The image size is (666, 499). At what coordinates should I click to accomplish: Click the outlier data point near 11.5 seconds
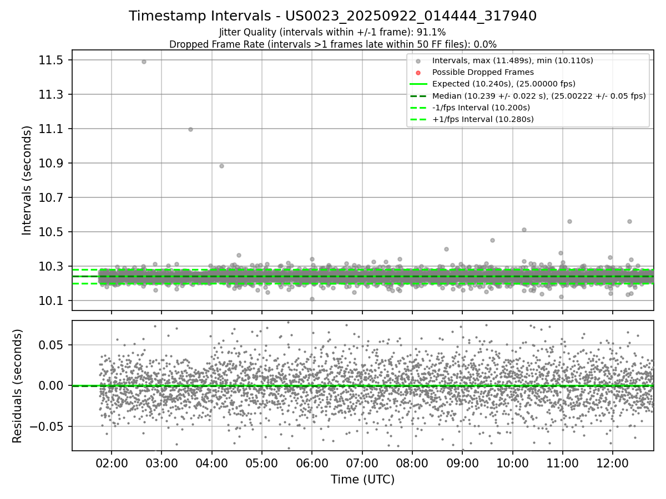click(144, 62)
